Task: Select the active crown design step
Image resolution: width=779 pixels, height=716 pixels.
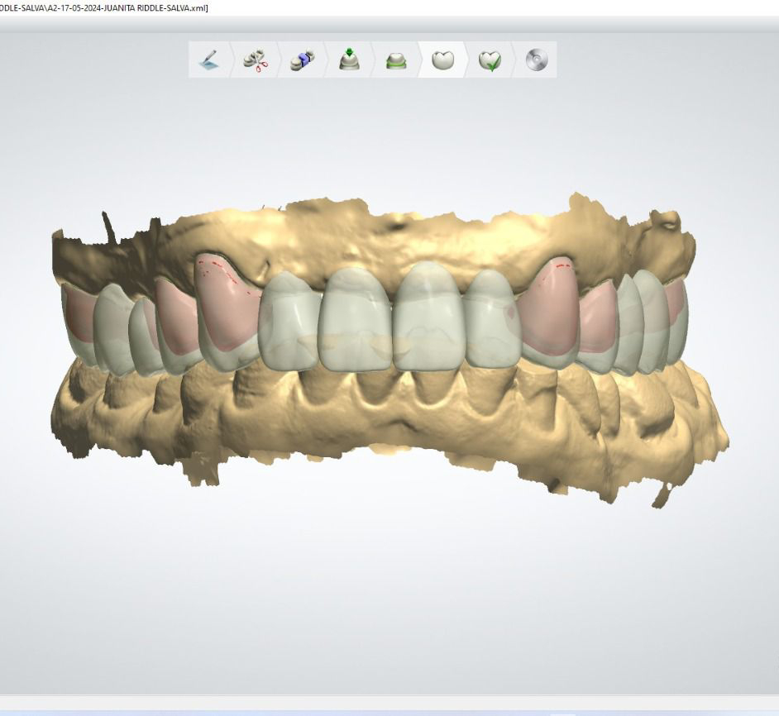Action: point(443,60)
